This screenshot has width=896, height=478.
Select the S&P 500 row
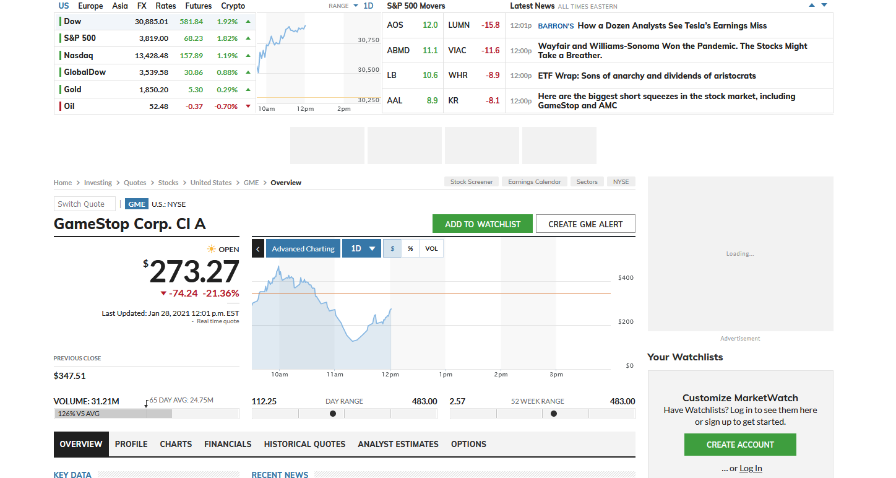coord(155,38)
